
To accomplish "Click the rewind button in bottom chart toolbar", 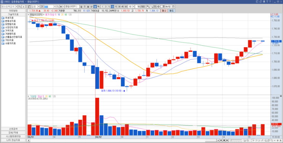I will (x=221, y=140).
